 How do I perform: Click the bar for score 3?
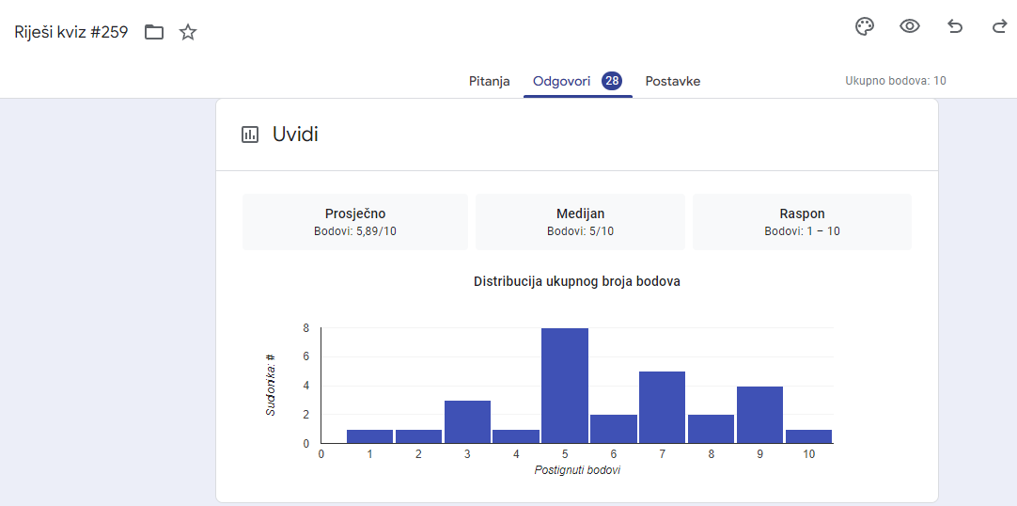tap(468, 422)
